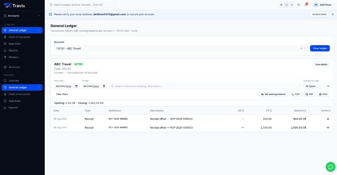This screenshot has width=337, height=175.
Task: Click description Receipt offset — RCP-2026-000003
Action: coord(171,128)
